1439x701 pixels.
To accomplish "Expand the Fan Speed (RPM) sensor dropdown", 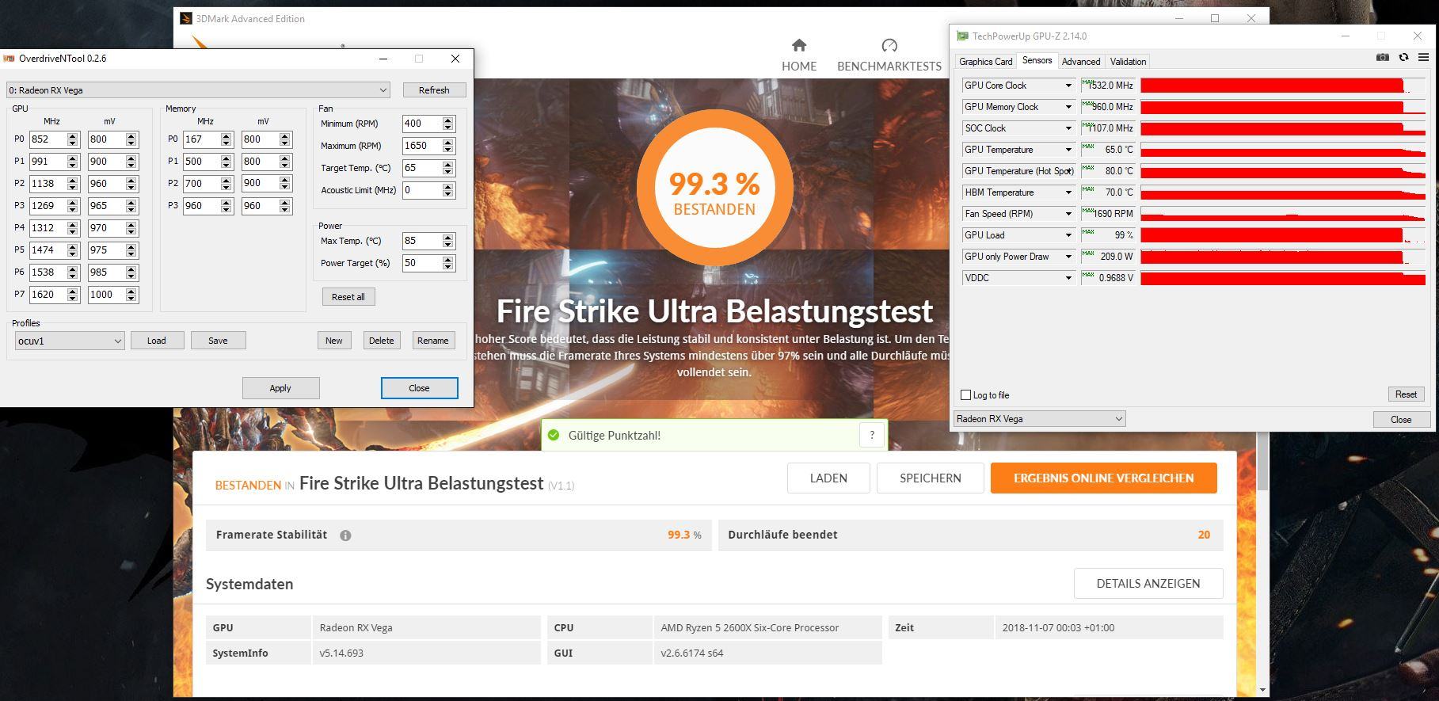I will (x=1068, y=214).
